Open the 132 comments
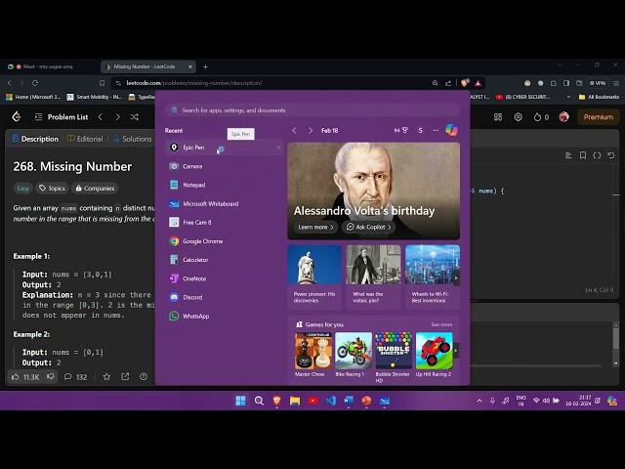The image size is (625, 469). point(76,377)
